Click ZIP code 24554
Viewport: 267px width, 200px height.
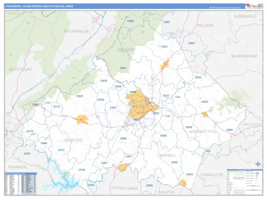[174, 162]
